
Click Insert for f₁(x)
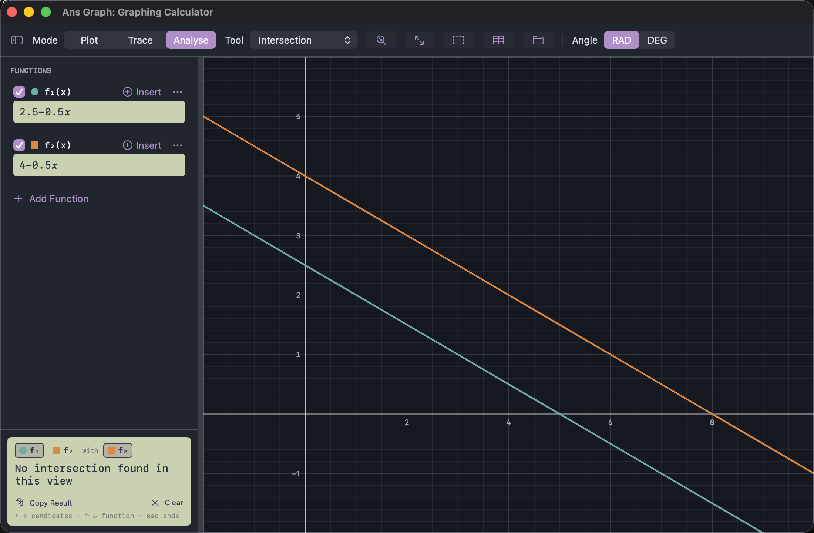(142, 92)
